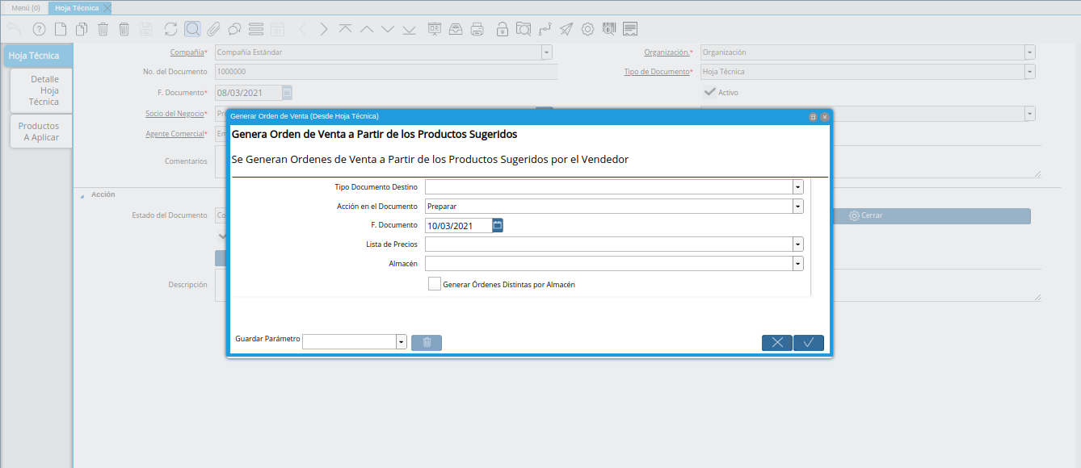Toggle the Activo checkbox
Viewport: 1081px width, 468px height.
[710, 92]
